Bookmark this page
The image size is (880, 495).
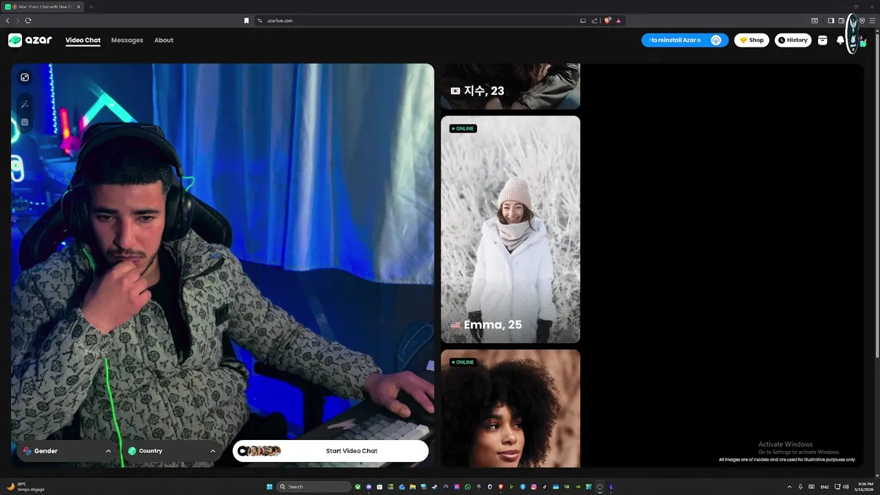click(246, 21)
